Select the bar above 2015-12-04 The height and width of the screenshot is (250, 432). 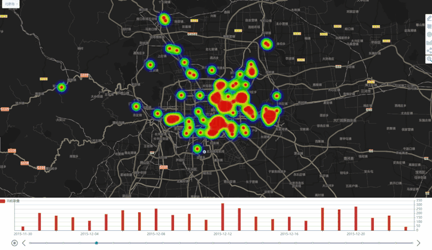(89, 225)
